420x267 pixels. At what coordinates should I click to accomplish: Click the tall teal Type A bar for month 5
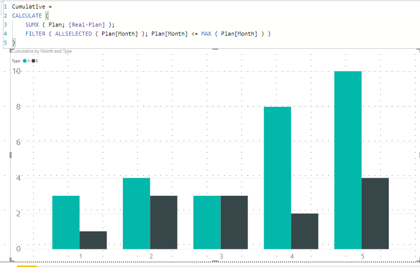(348, 160)
